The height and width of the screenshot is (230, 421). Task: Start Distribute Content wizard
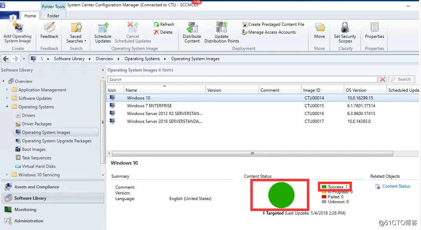click(x=192, y=33)
